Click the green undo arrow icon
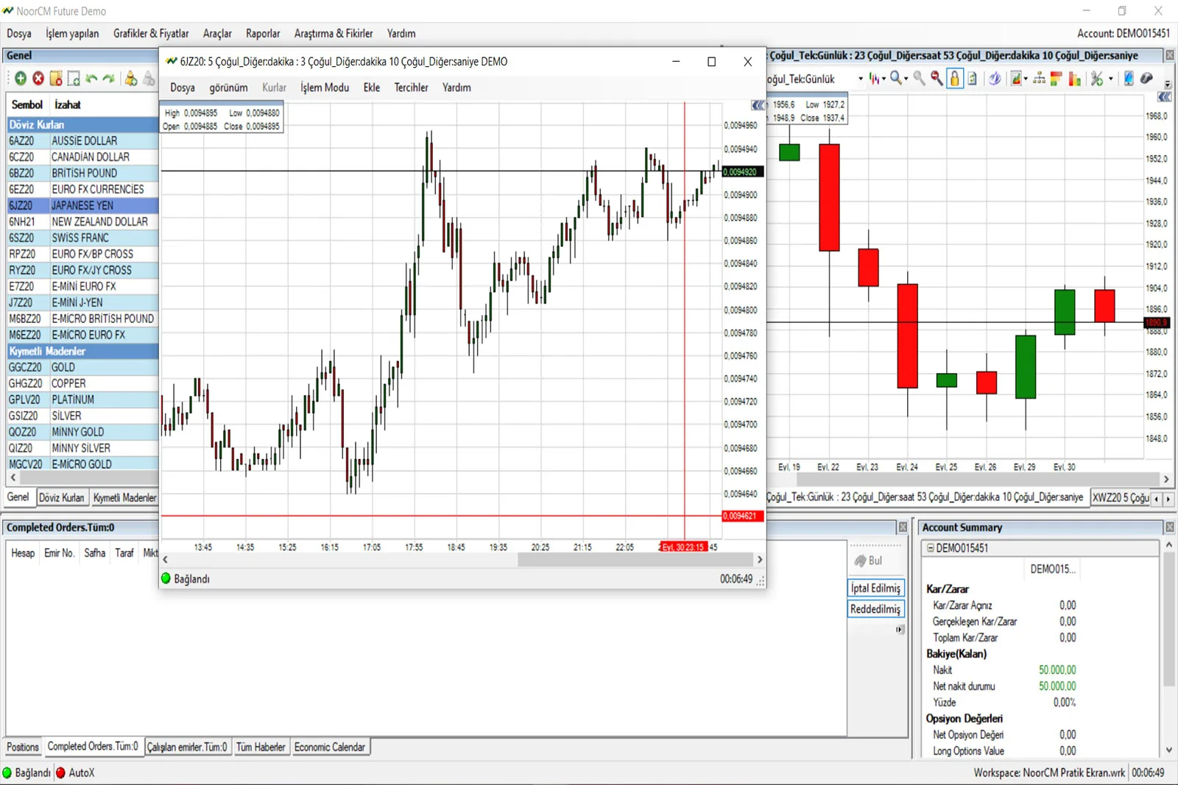Screen dimensions: 1178x785 coord(91,79)
